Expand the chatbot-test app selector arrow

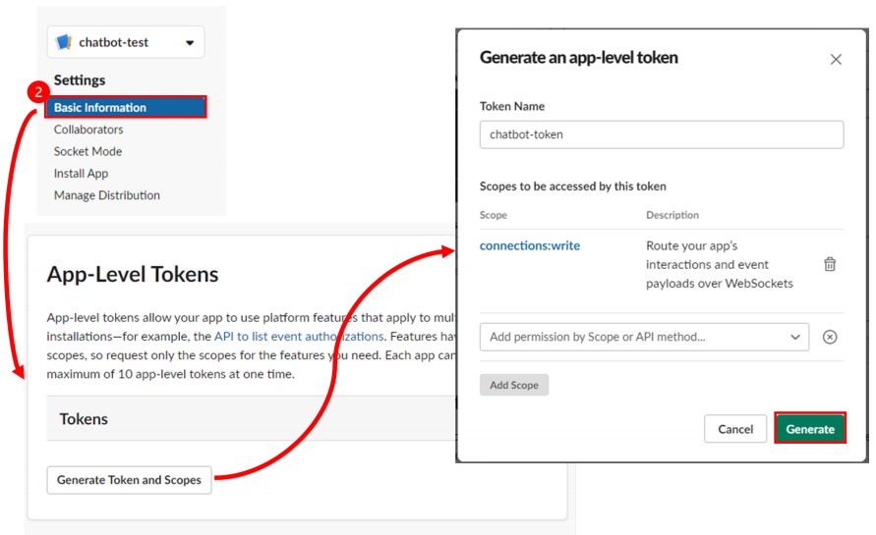(189, 43)
